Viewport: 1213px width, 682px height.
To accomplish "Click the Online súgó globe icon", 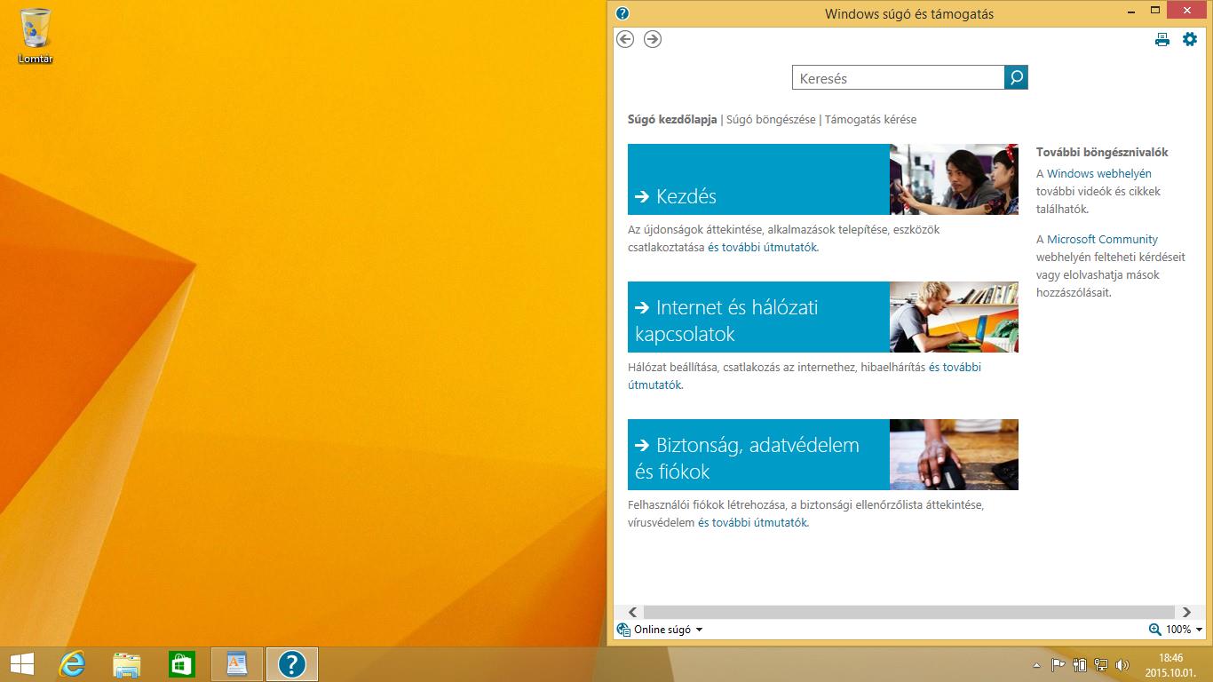I will coord(623,630).
